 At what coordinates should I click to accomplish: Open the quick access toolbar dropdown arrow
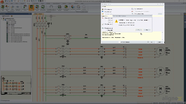tap(45, 1)
